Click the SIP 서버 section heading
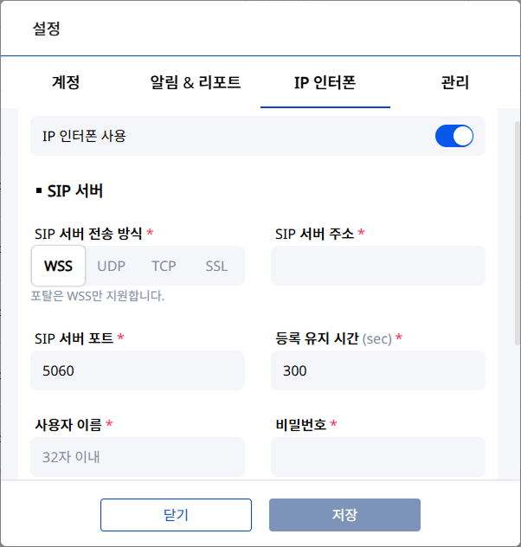Viewport: 521px width, 547px height. (75, 190)
